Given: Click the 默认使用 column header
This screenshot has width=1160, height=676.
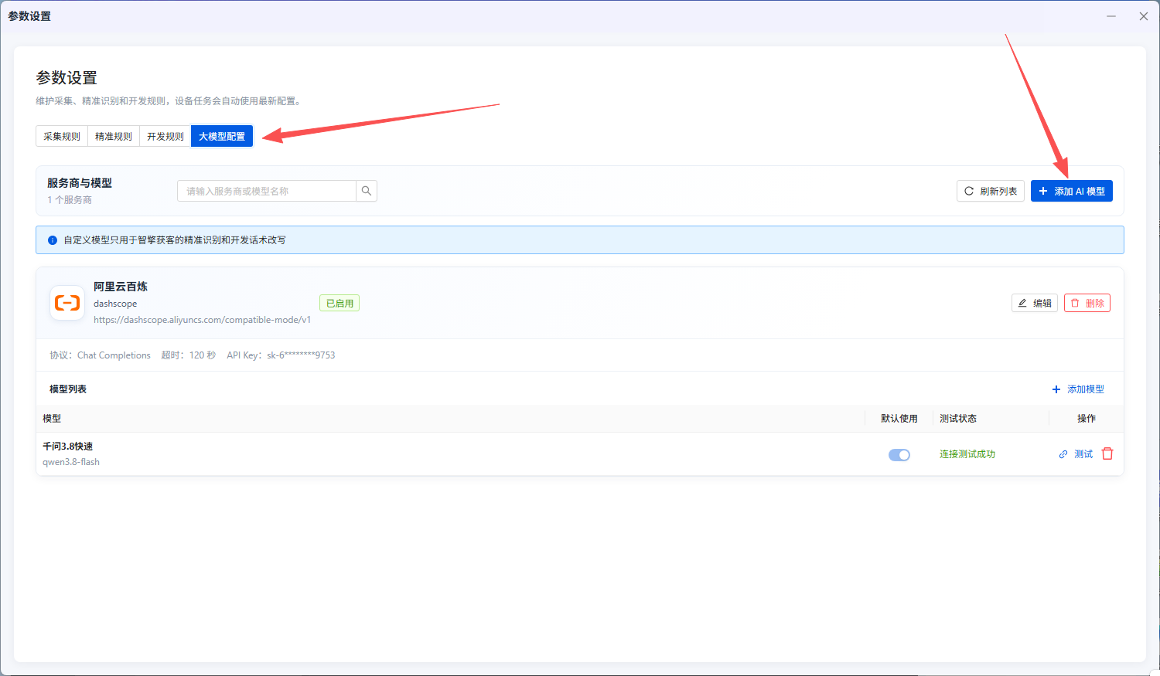Looking at the screenshot, I should click(899, 419).
